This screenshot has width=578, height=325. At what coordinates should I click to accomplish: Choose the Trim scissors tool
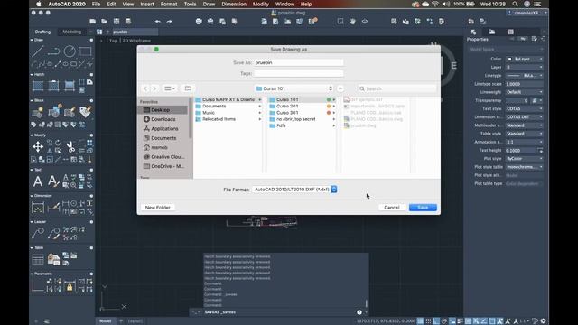tap(70, 146)
